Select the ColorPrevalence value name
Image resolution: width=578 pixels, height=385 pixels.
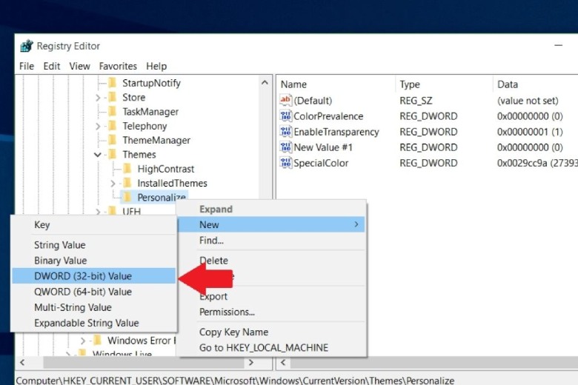click(328, 116)
